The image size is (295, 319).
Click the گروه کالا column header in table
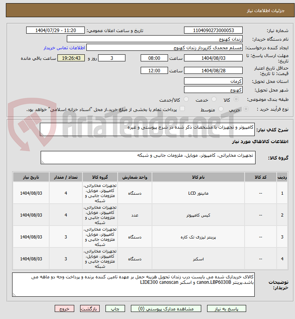[100, 177]
